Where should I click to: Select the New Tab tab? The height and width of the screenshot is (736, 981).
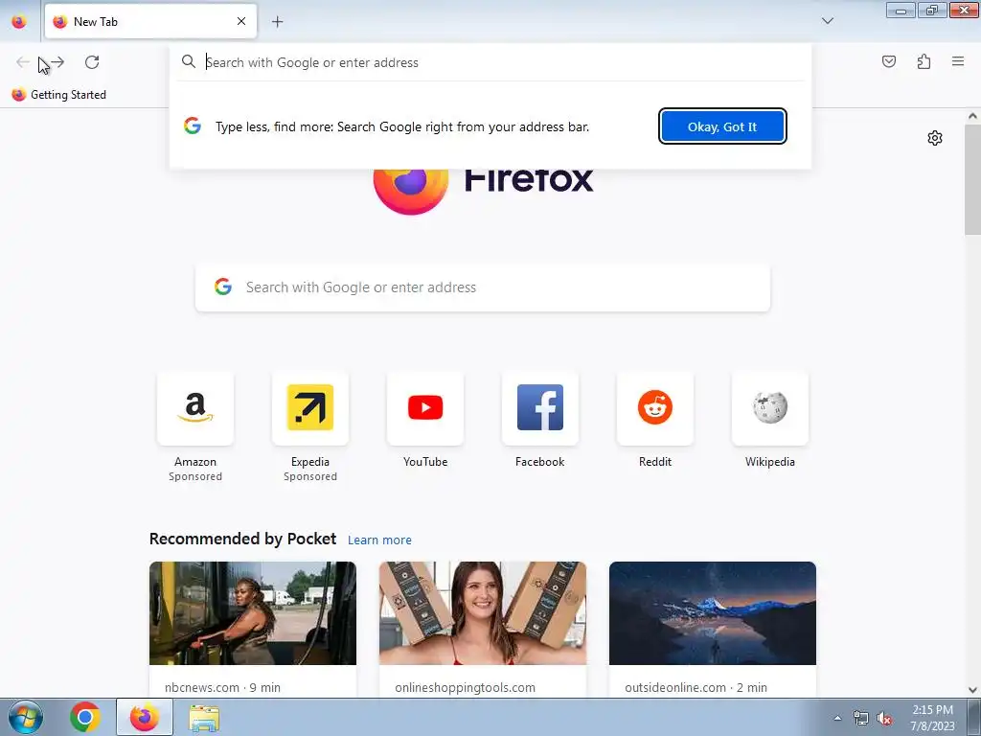150,21
